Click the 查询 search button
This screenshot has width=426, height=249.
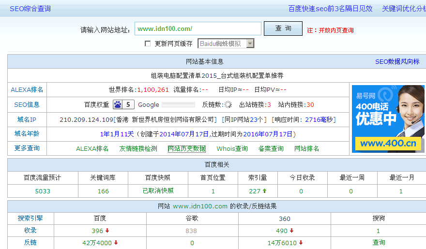pos(283,29)
